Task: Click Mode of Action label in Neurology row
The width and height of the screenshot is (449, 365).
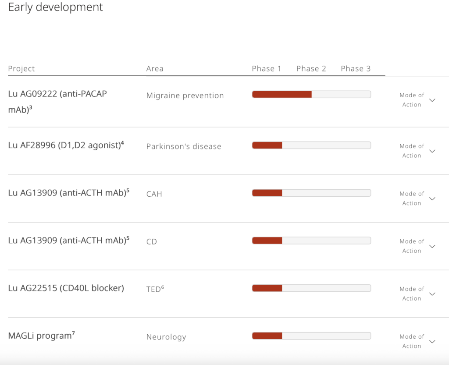Action: pyautogui.click(x=411, y=341)
